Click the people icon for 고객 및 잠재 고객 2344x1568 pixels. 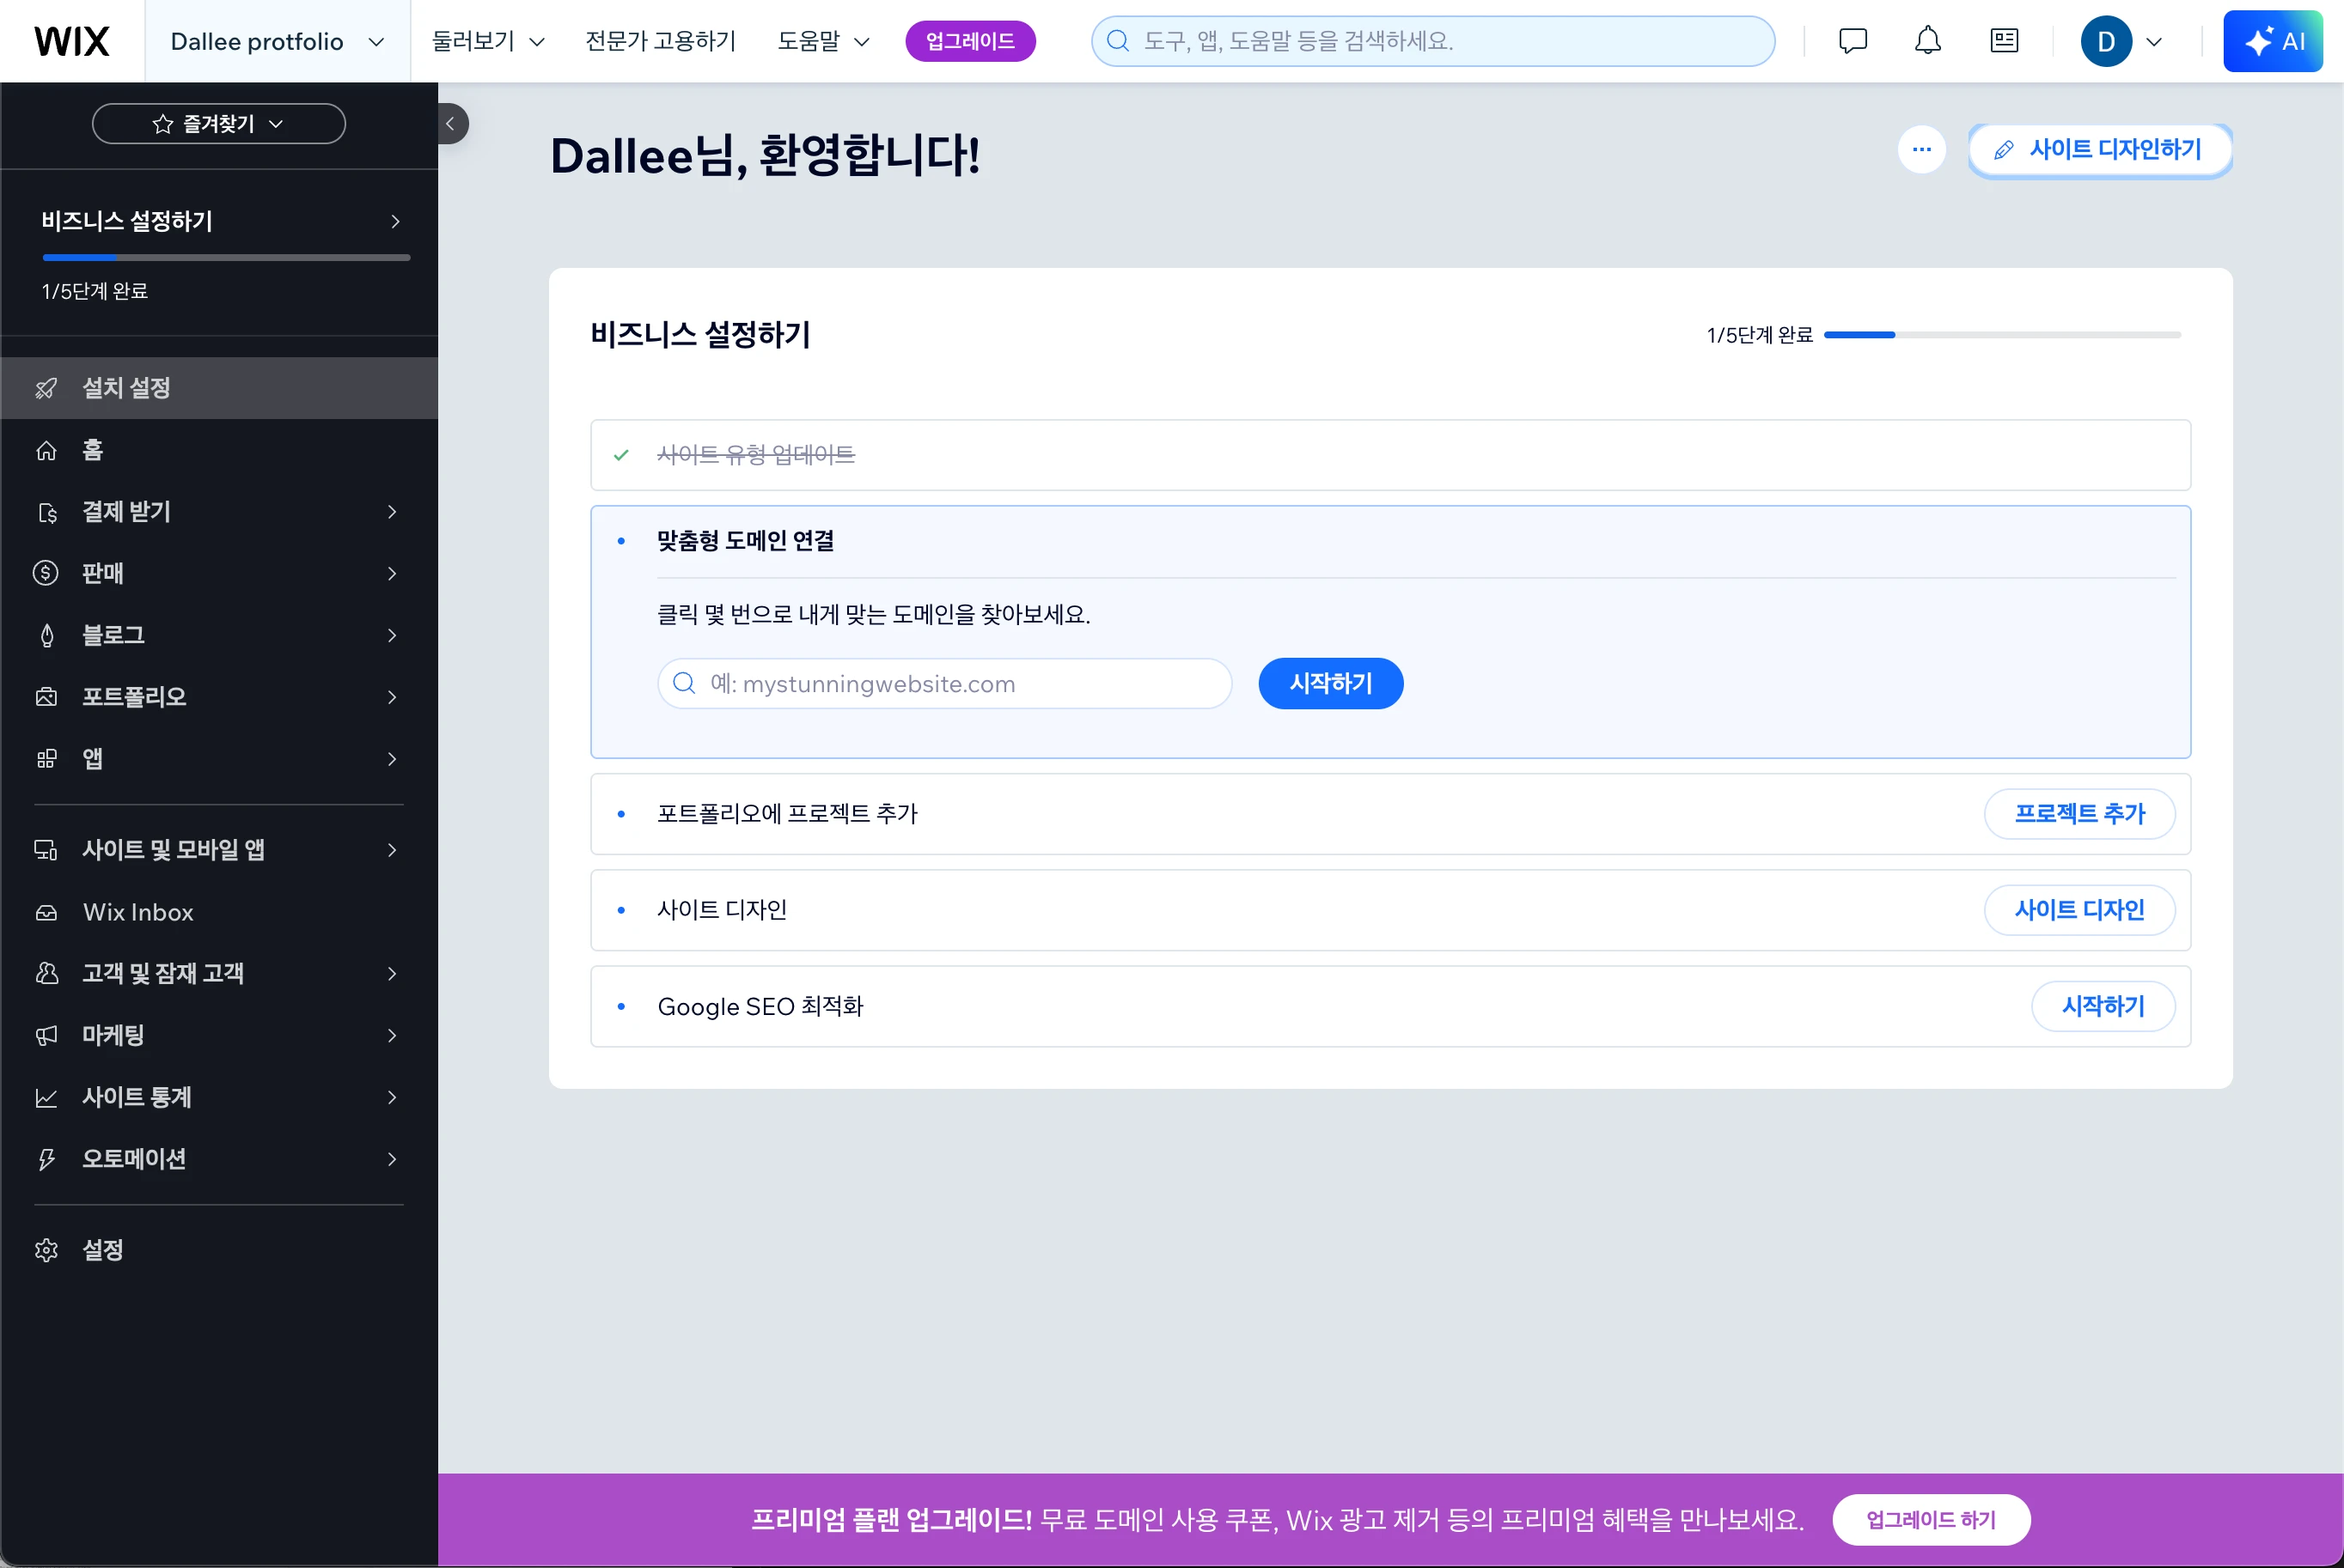pos(46,973)
